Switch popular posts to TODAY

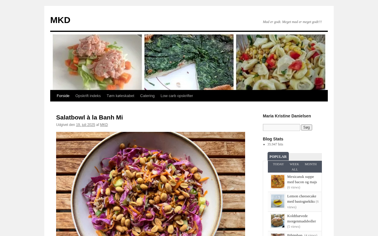click(278, 164)
